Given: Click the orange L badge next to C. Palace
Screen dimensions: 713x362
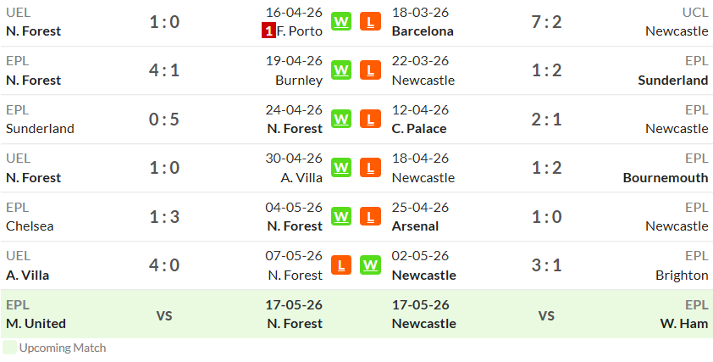Looking at the screenshot, I should (370, 119).
